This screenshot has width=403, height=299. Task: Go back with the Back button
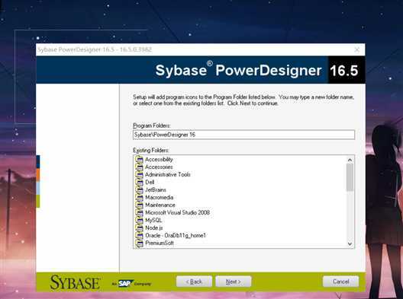point(194,282)
